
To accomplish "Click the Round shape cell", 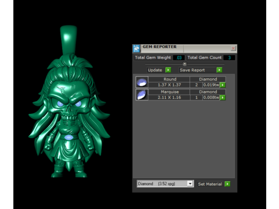I will coord(170,79).
